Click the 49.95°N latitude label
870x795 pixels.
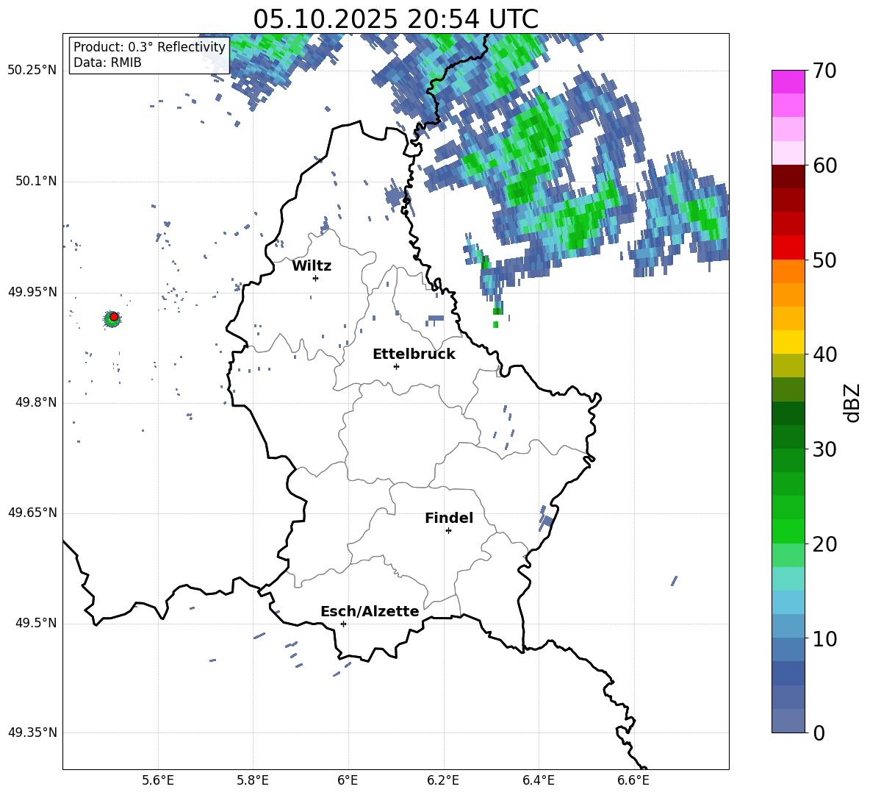[x=32, y=292]
